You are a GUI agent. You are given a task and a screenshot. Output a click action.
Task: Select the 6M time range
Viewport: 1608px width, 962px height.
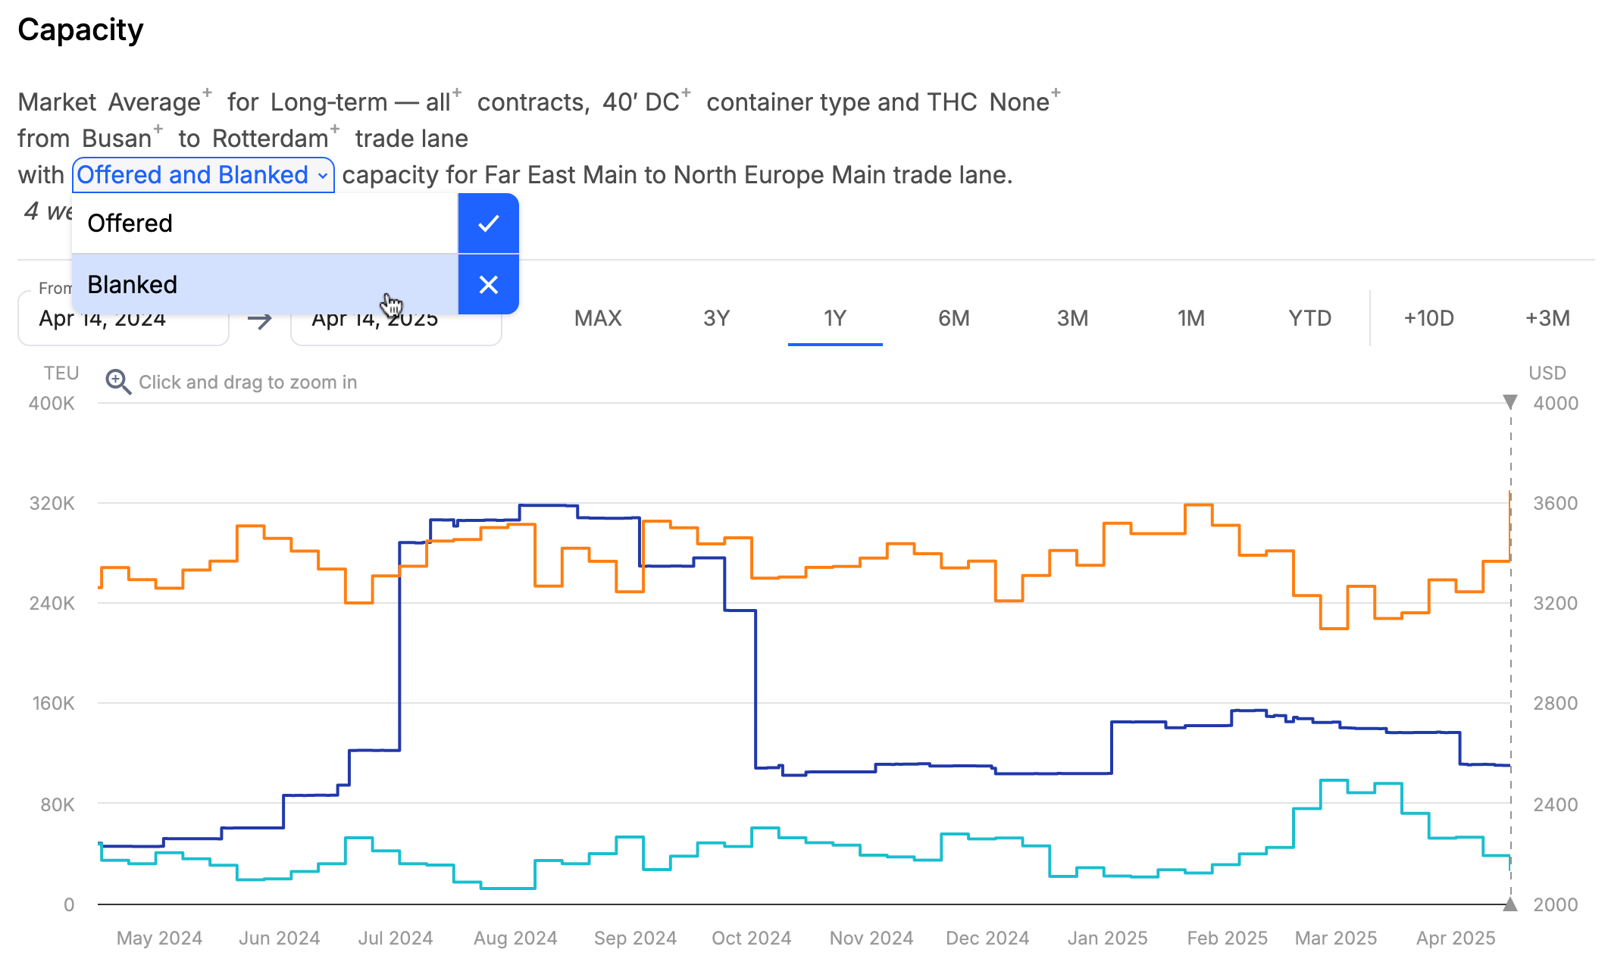tap(953, 318)
